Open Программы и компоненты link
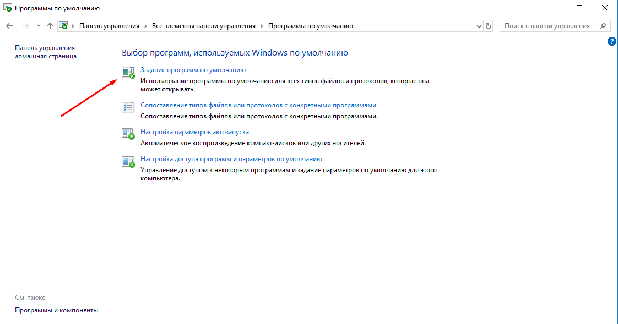 56,310
